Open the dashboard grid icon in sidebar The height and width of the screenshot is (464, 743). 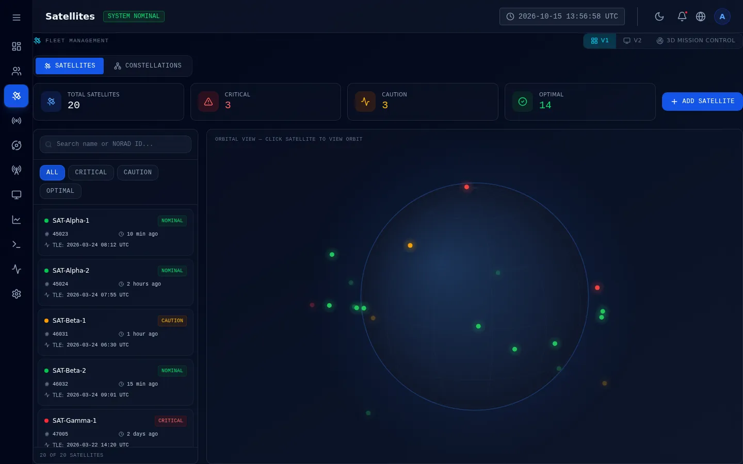pos(17,46)
